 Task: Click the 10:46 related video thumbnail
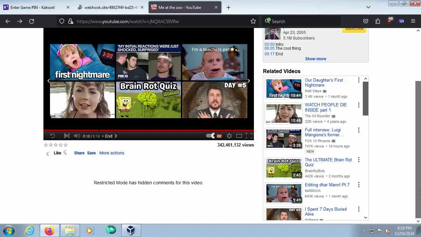284,114
